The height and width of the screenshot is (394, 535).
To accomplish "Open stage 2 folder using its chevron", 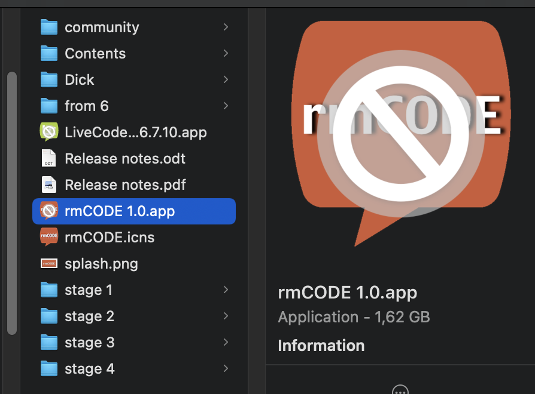I will pos(226,316).
